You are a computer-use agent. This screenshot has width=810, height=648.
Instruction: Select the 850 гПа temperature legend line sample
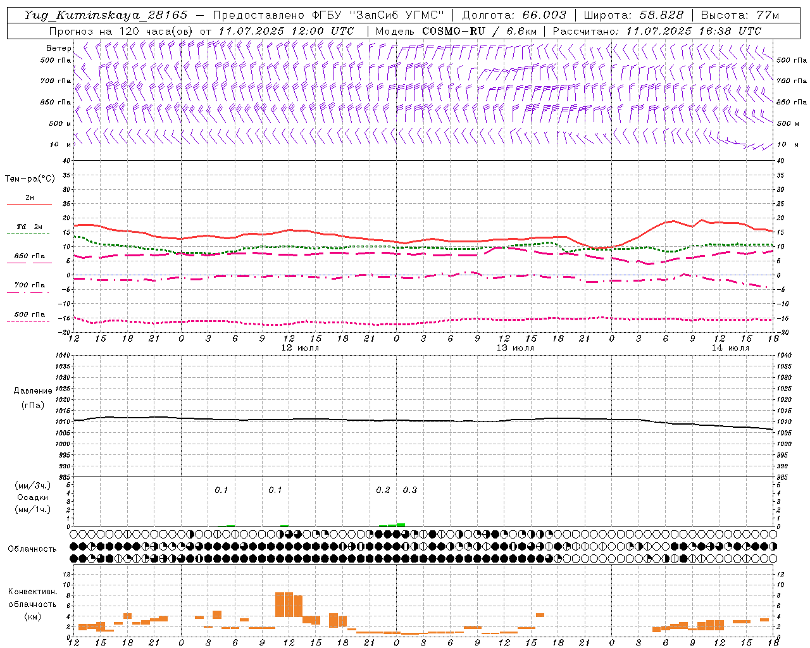[x=28, y=263]
